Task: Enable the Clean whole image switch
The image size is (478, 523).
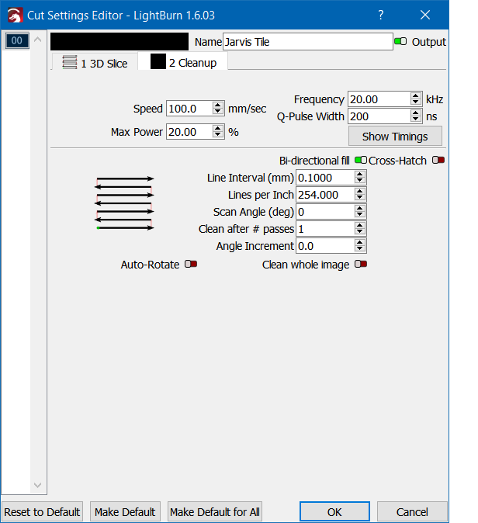Action: coord(361,264)
